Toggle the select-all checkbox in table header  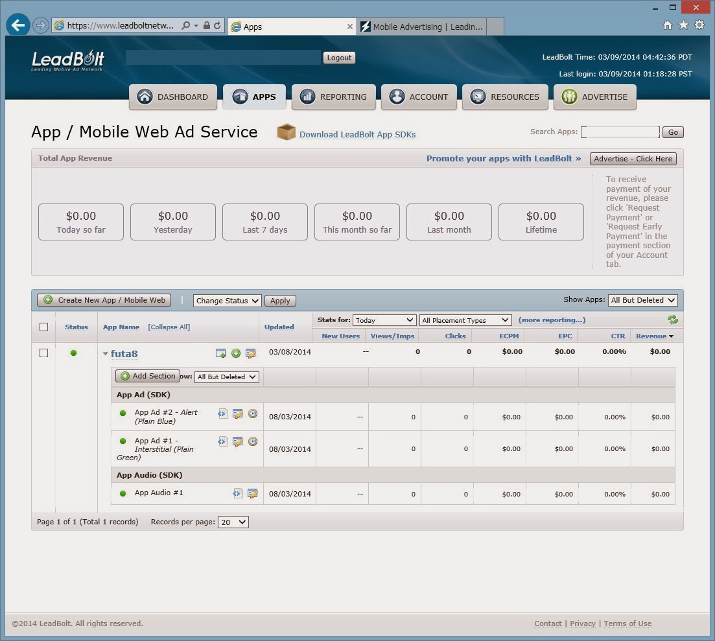[44, 327]
